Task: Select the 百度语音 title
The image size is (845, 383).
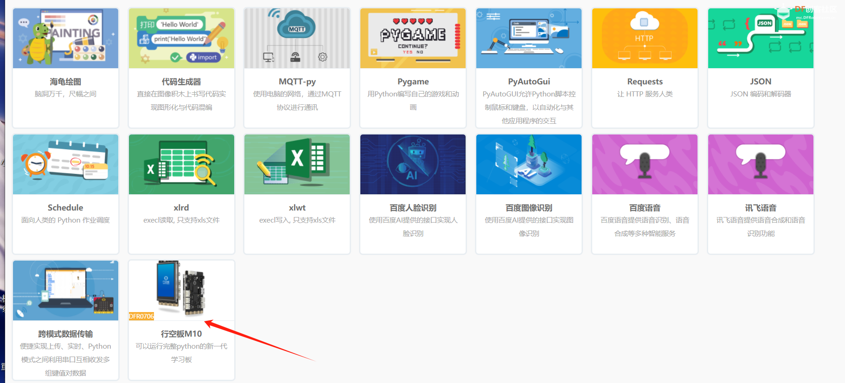Action: click(x=645, y=208)
